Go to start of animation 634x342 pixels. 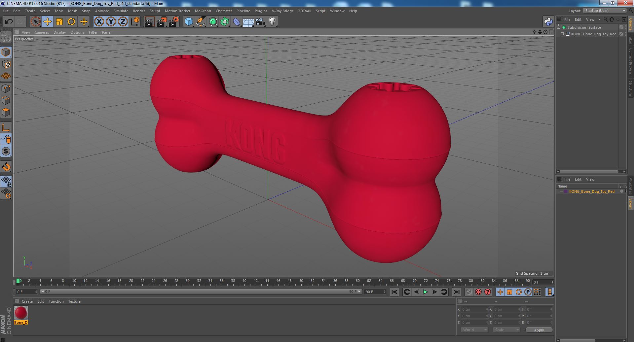[394, 292]
